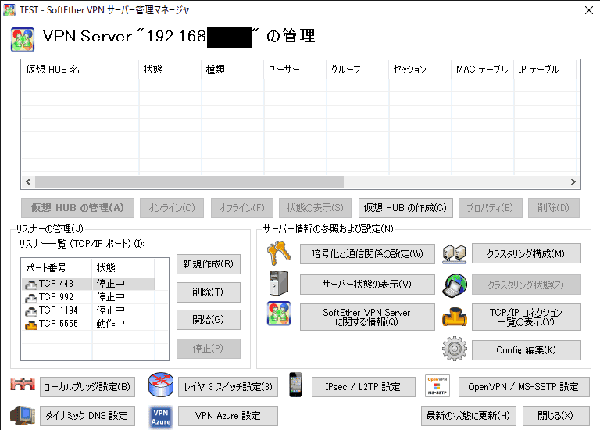600x430 pixels.
Task: Select the TCP 992 row text
Action: point(56,297)
